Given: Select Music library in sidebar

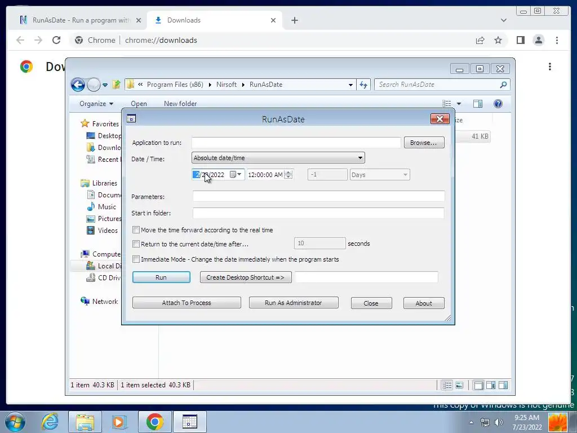Looking at the screenshot, I should tap(101, 206).
